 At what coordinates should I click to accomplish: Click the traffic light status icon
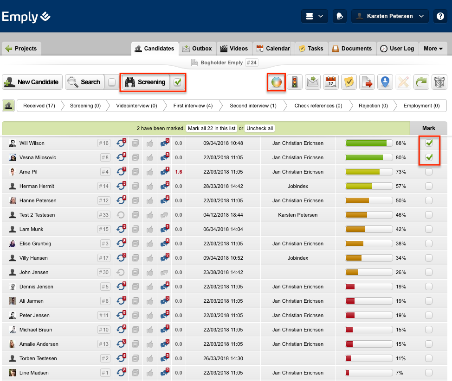click(294, 82)
